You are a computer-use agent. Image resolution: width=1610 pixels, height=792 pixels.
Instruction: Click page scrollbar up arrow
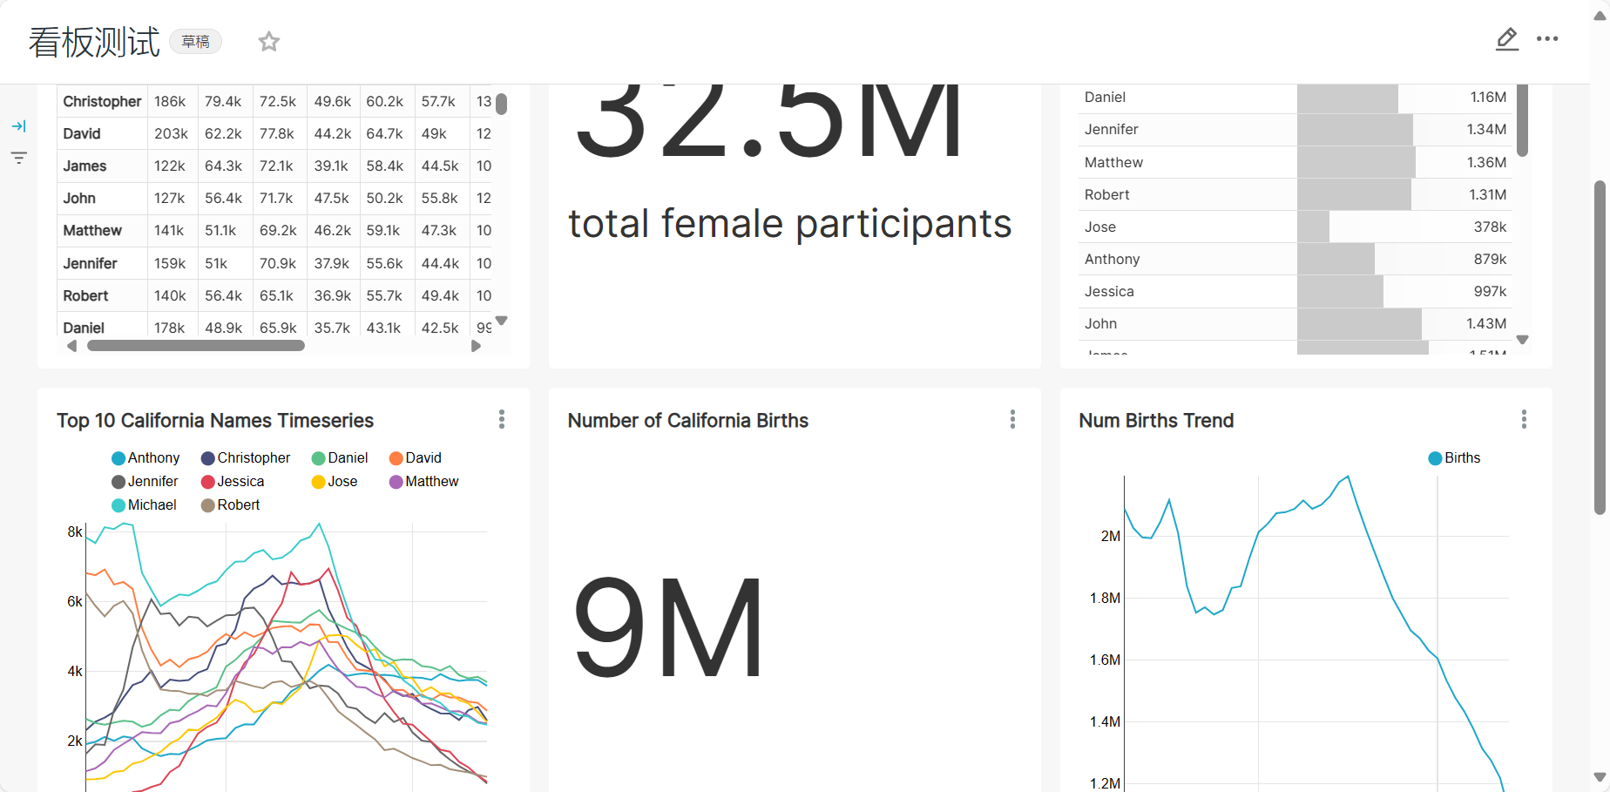(x=1600, y=16)
